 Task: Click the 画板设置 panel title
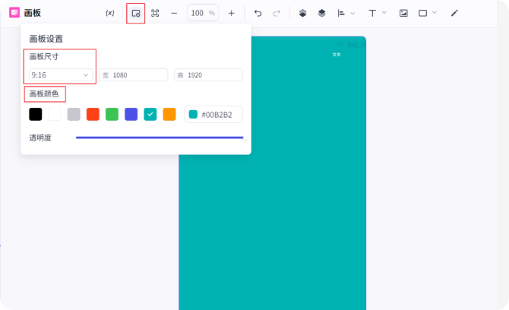[46, 39]
